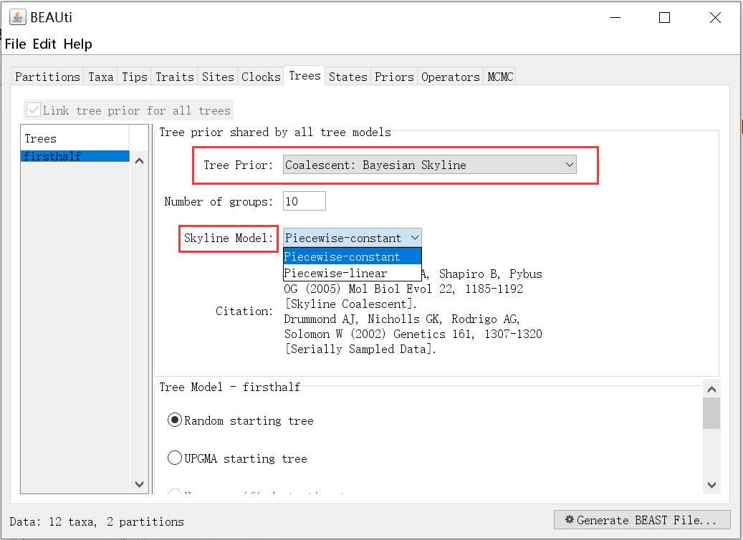743x540 pixels.
Task: Maximize the BEAUti window
Action: pos(664,17)
